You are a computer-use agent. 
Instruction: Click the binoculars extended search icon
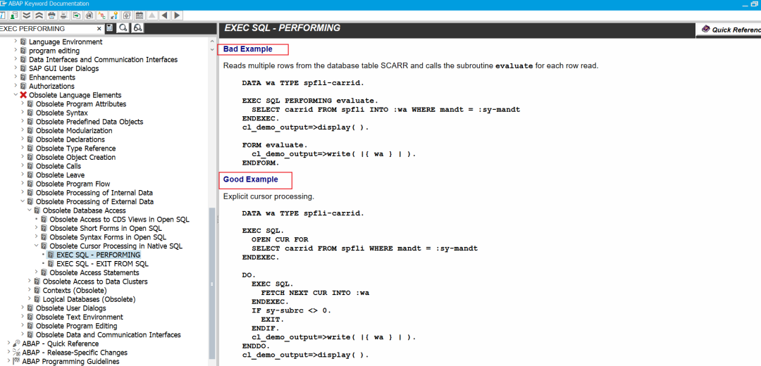click(x=138, y=28)
